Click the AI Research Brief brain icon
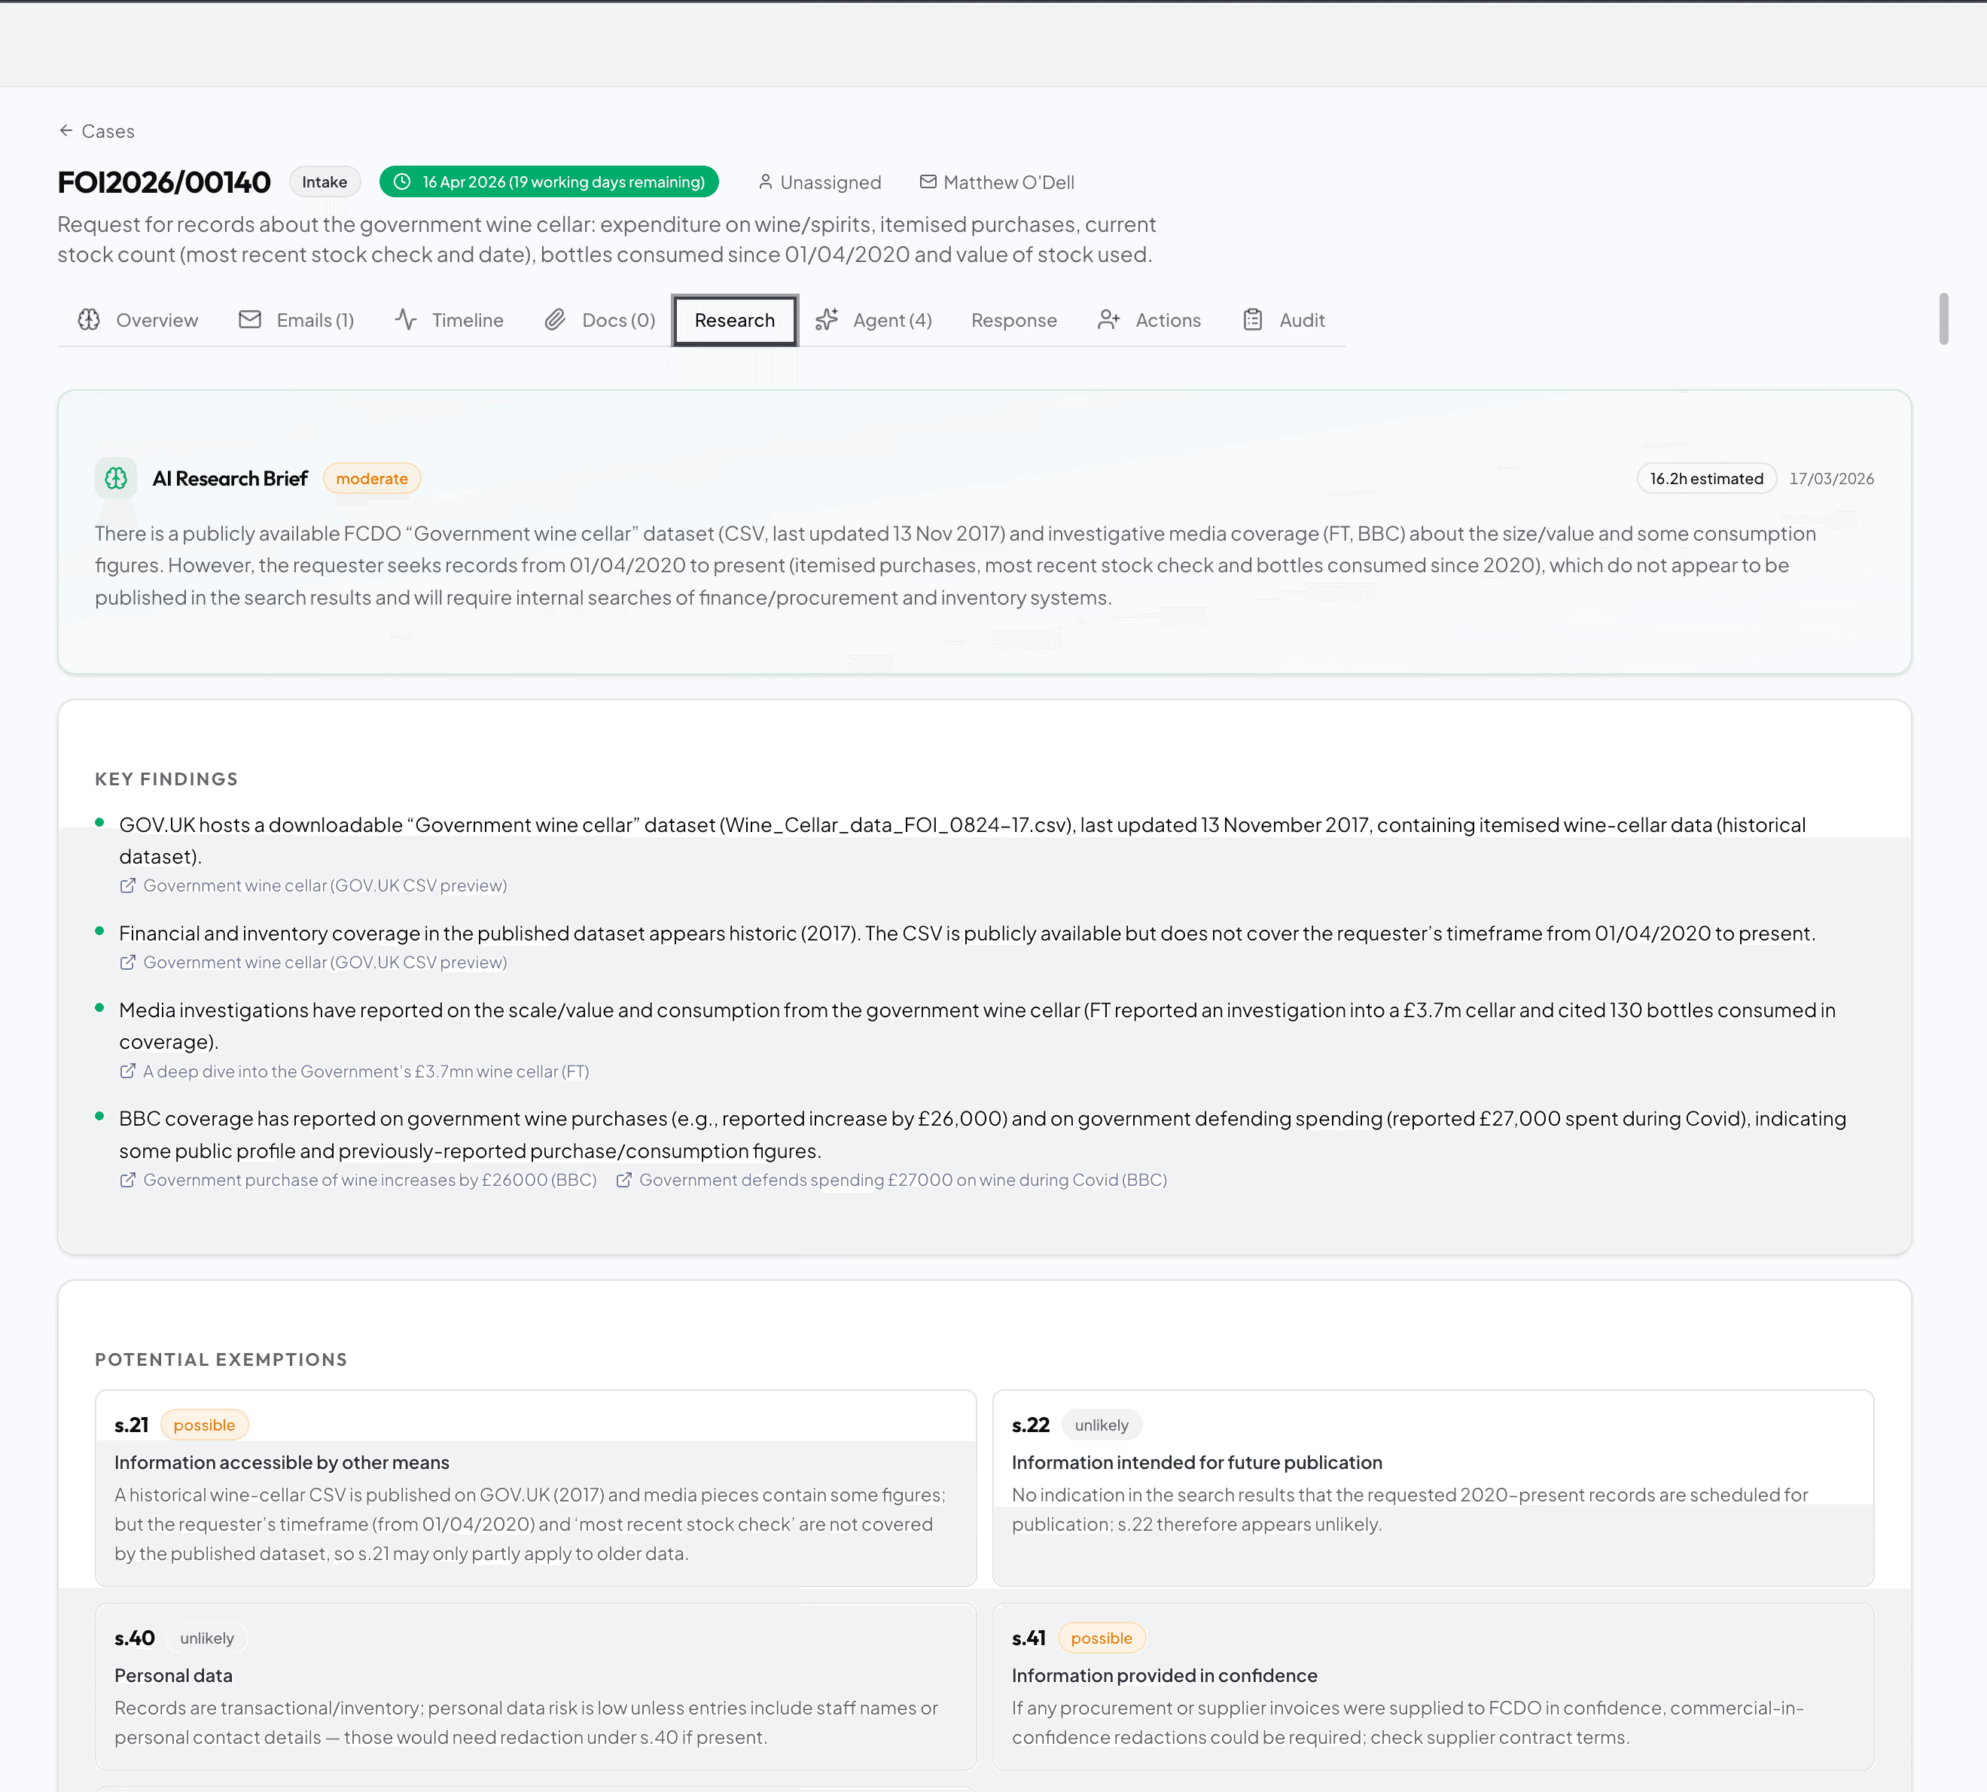This screenshot has width=1987, height=1792. point(116,479)
